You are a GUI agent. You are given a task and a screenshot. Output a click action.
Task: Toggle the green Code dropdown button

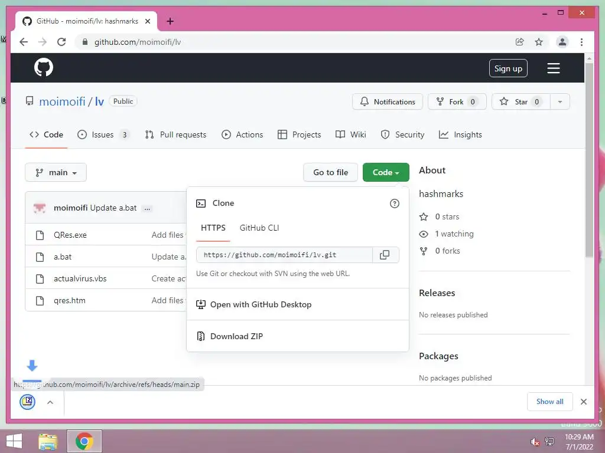tap(386, 173)
